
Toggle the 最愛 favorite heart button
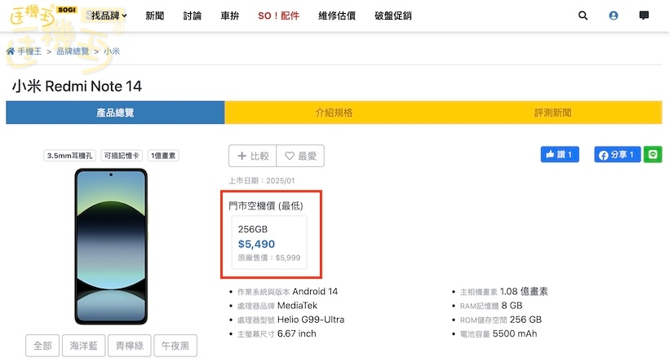300,156
